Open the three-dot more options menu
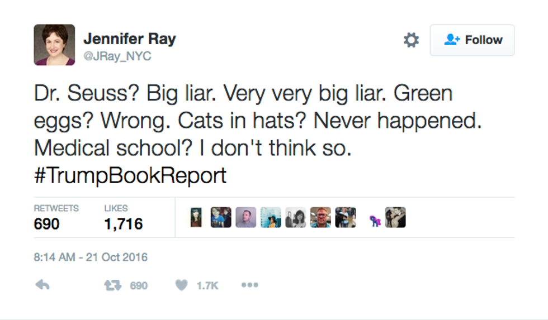 249,285
